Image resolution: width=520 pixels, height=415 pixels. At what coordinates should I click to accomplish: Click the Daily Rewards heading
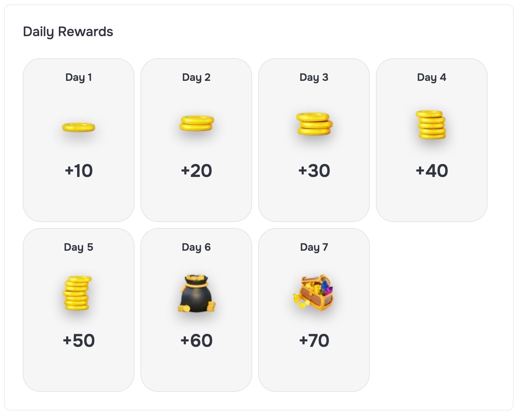tap(69, 31)
